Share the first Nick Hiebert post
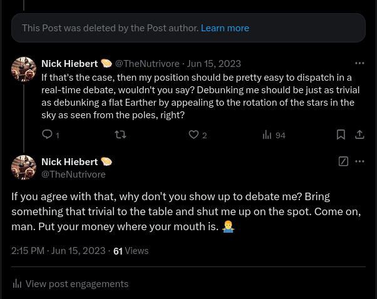The image size is (377, 299). pyautogui.click(x=359, y=134)
